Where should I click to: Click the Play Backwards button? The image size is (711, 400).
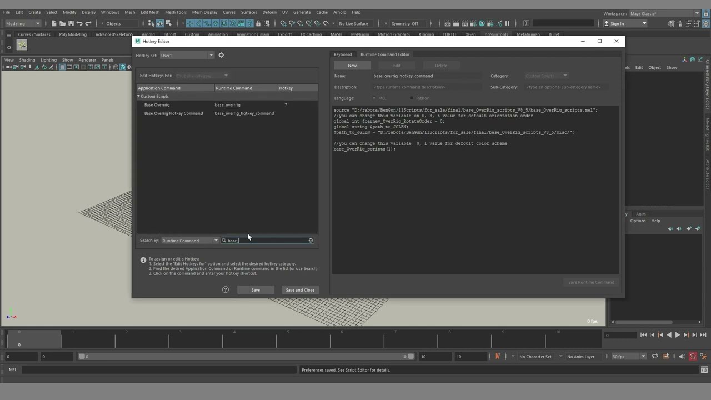(669, 335)
